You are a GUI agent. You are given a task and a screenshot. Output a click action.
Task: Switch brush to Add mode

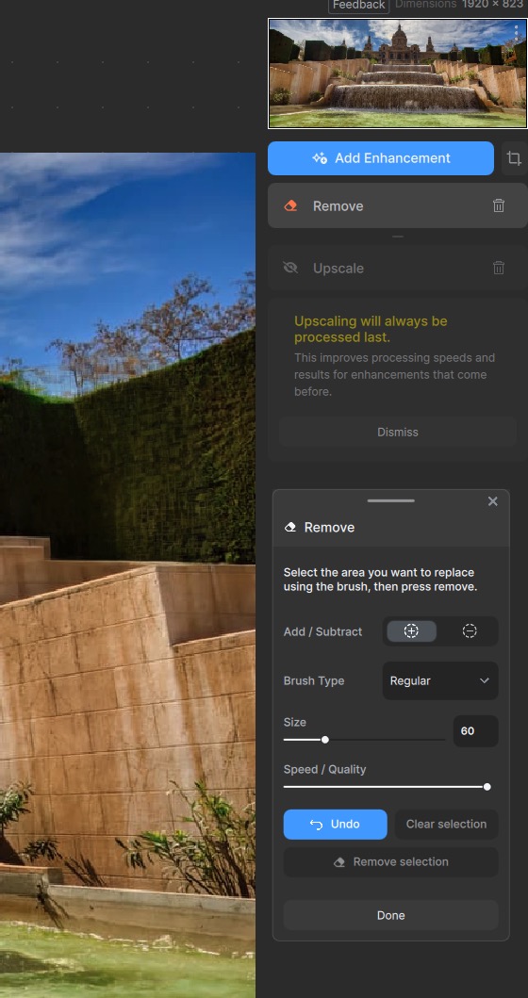click(x=411, y=631)
